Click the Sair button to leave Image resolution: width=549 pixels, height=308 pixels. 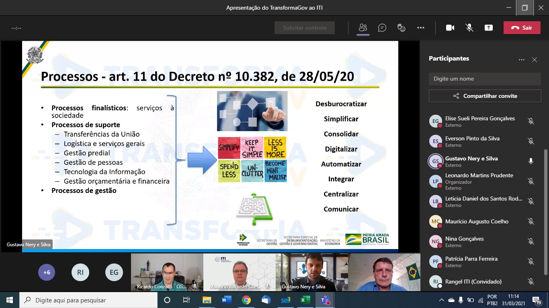[x=522, y=28]
